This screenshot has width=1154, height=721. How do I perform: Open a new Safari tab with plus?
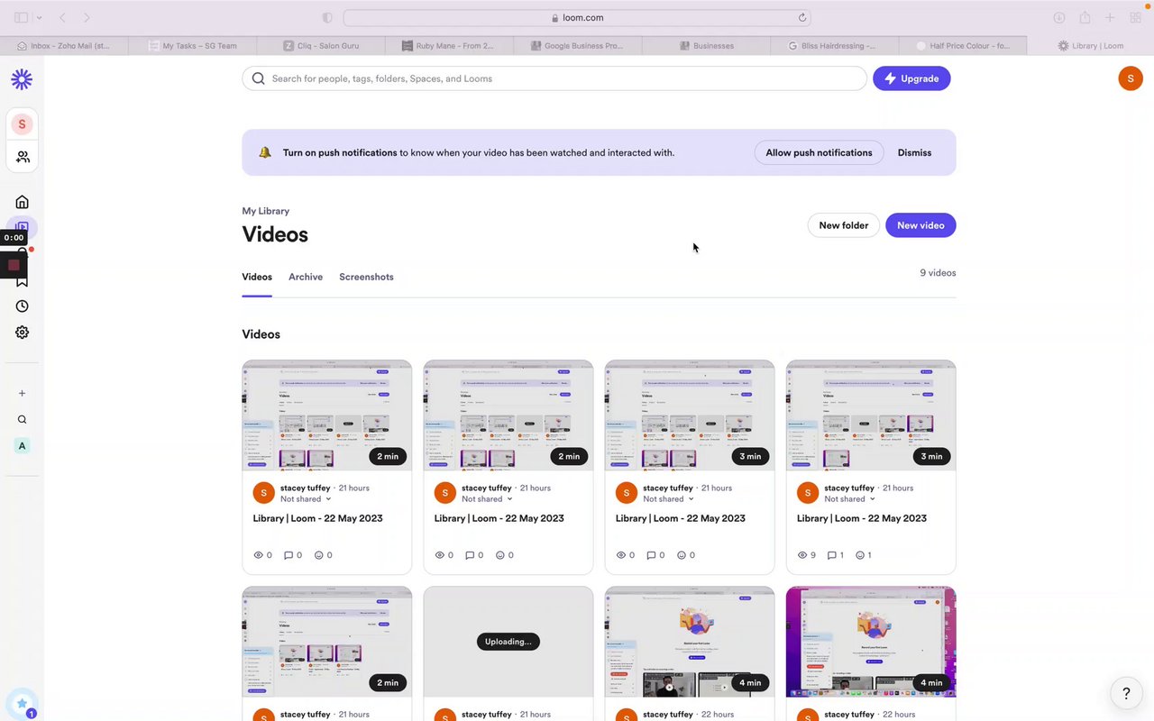(1110, 17)
